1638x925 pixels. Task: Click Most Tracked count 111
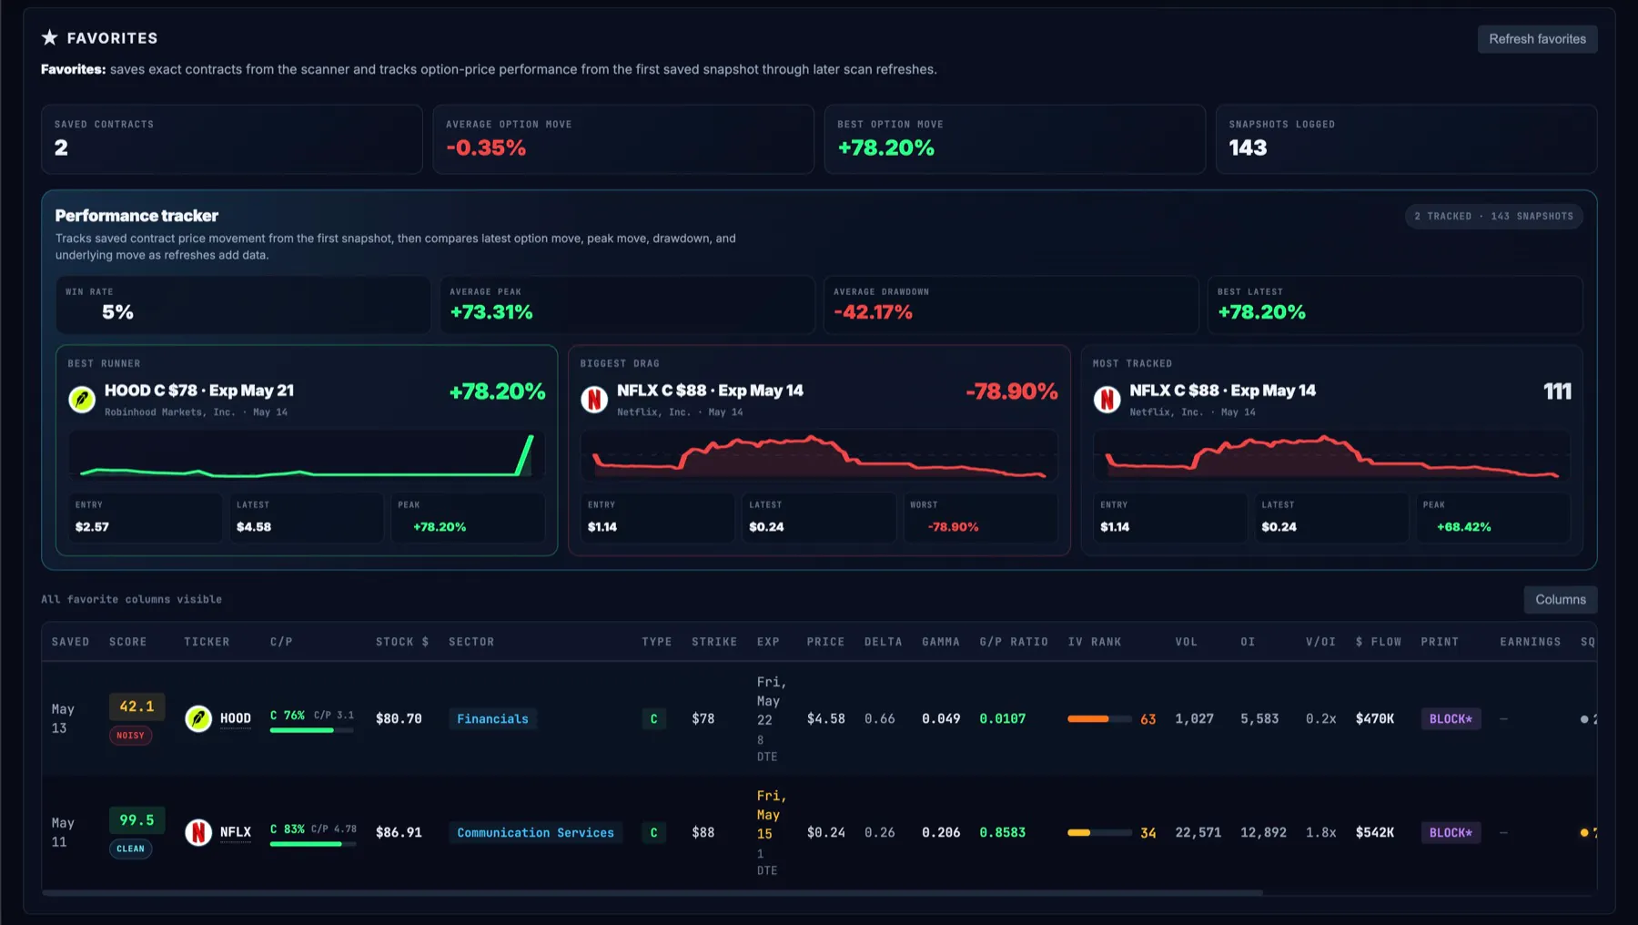(x=1557, y=391)
